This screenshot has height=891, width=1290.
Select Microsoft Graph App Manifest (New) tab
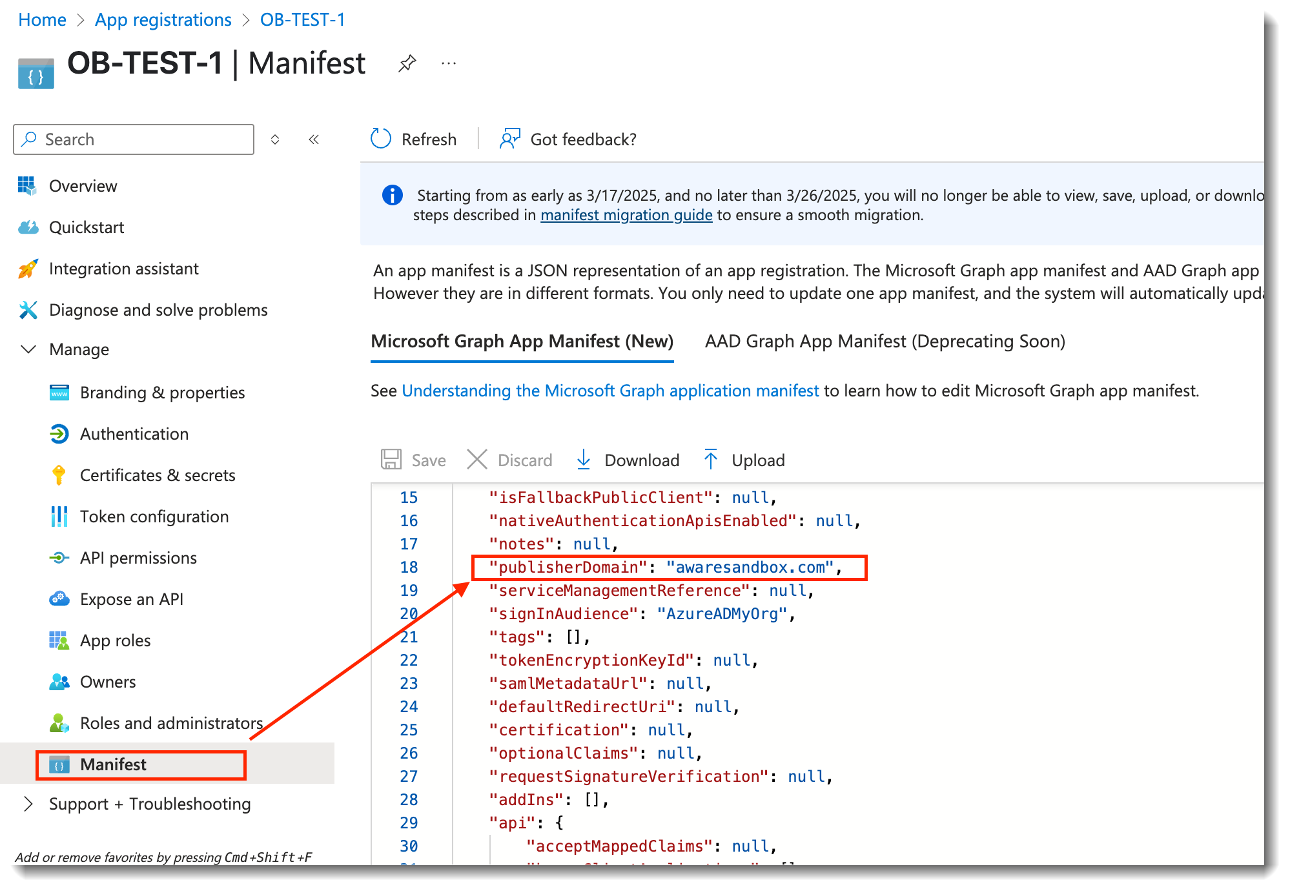click(x=522, y=341)
